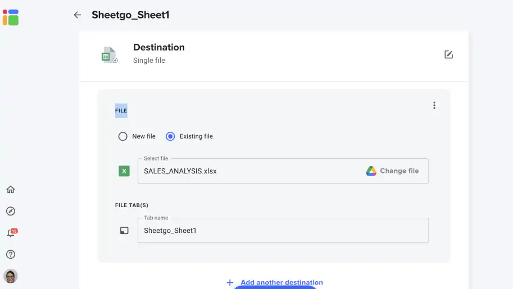
Task: Click the Tab name input field
Action: [x=283, y=231]
